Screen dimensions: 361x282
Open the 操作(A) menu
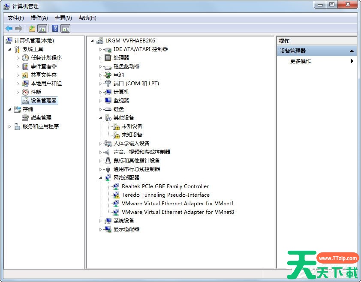coord(39,18)
